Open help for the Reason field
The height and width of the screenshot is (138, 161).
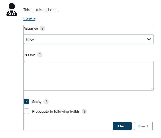point(40,55)
